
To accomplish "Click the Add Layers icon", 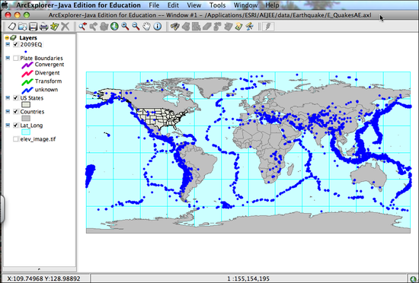I will click(55, 27).
